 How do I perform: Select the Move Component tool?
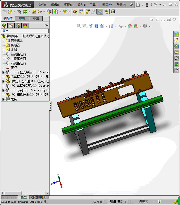click(x=40, y=12)
